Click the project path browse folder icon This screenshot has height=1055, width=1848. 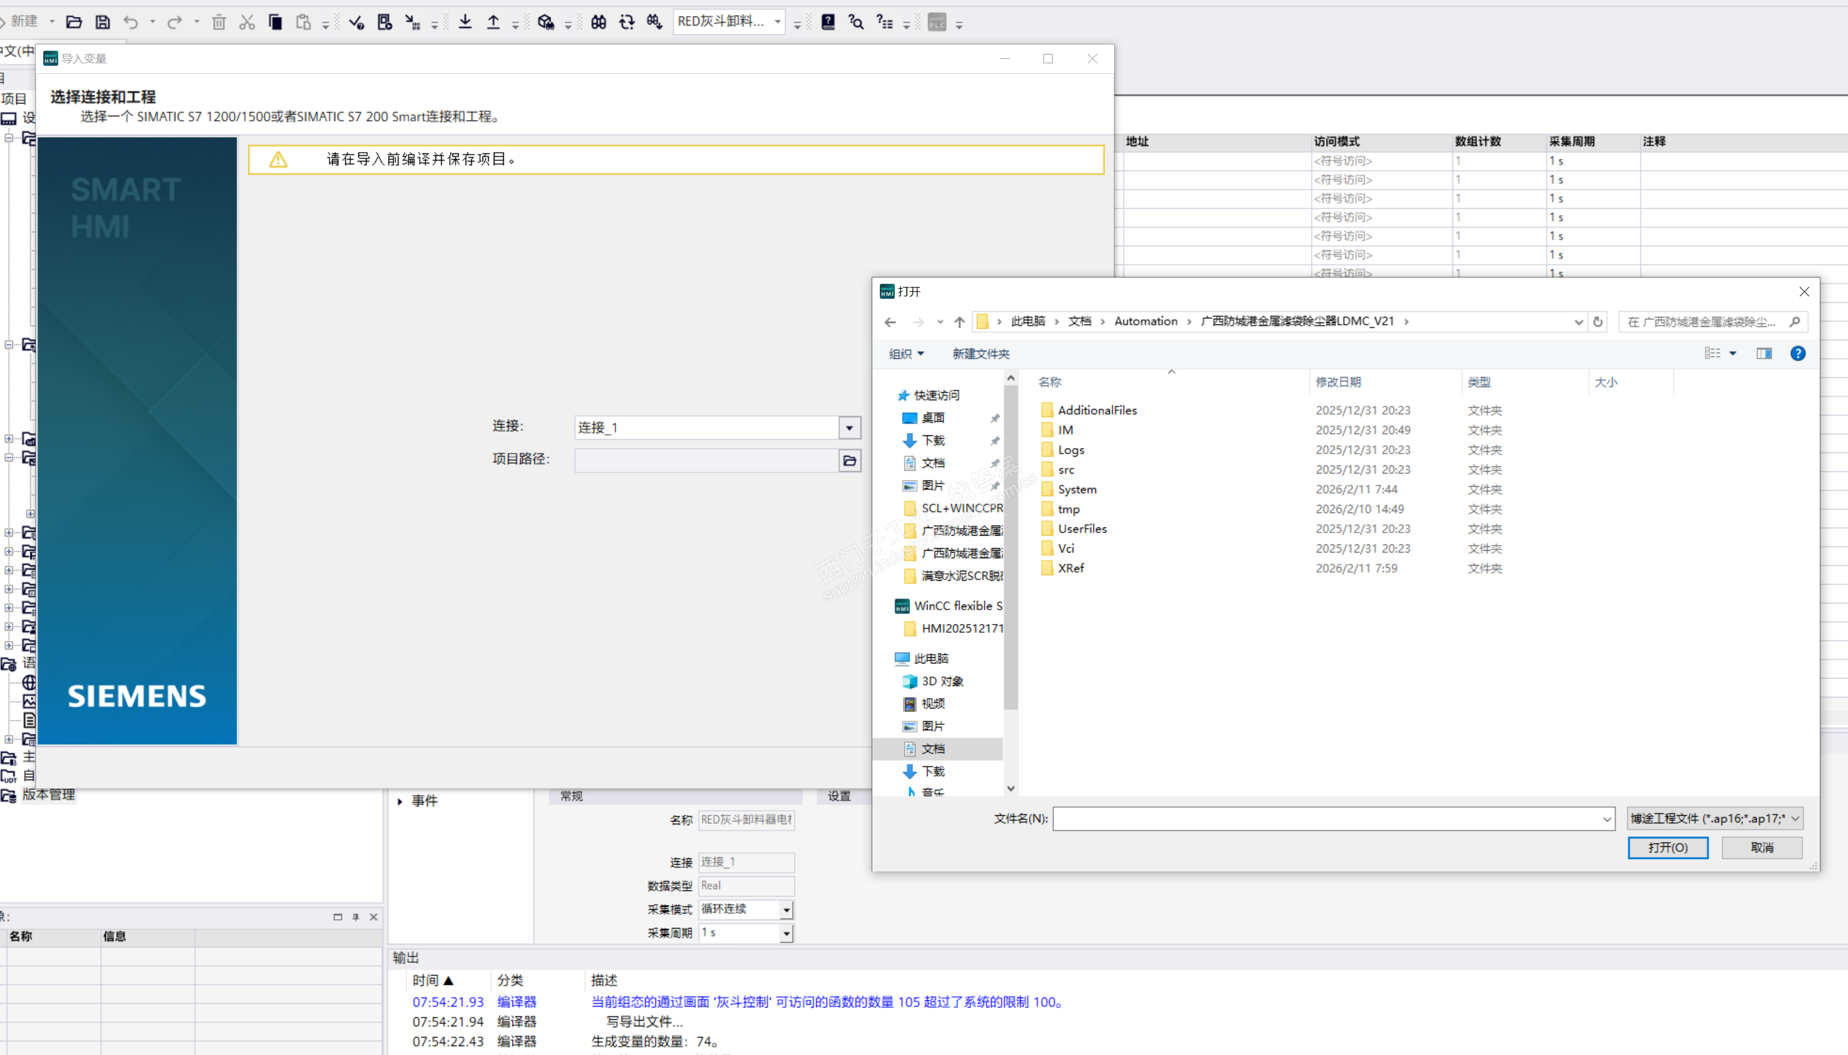coord(849,461)
